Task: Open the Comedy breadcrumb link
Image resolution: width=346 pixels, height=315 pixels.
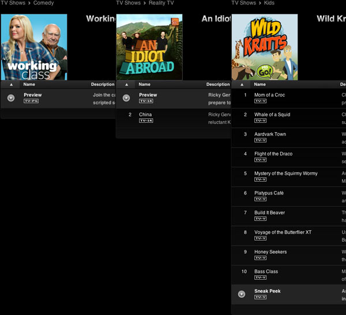Action: point(44,3)
